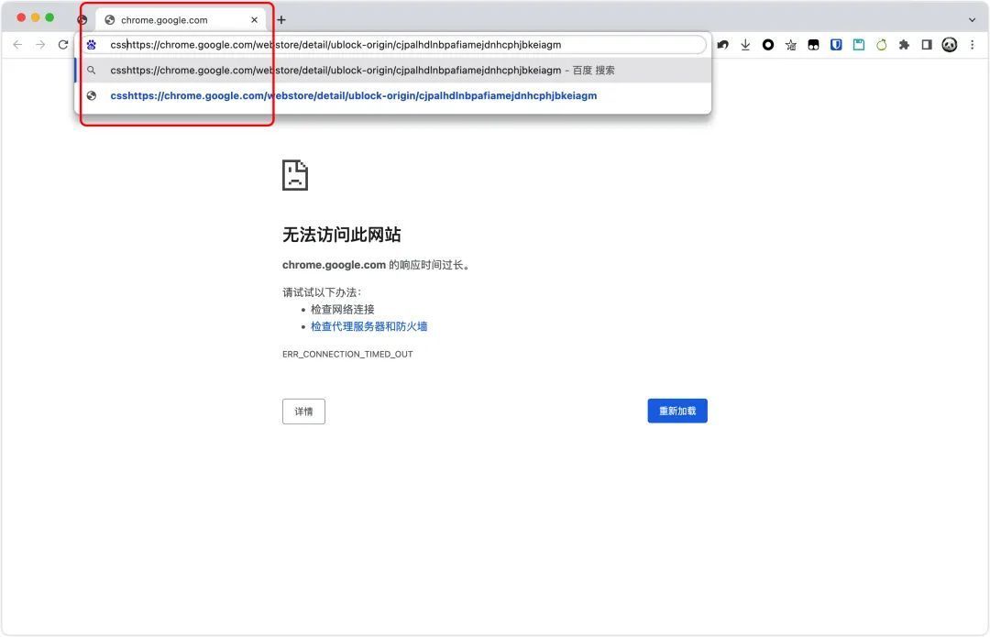Viewport: 990px width, 637px height.
Task: Click the yellow-green fruit extension icon
Action: [x=882, y=45]
